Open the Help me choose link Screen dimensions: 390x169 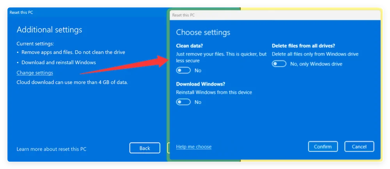(x=194, y=147)
